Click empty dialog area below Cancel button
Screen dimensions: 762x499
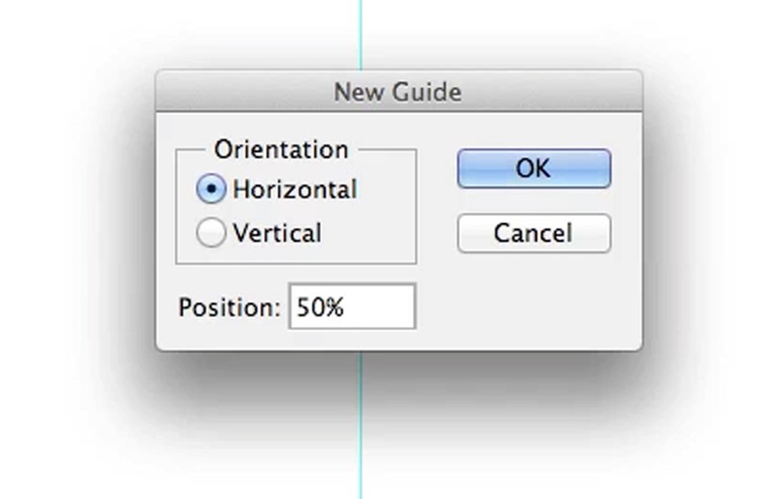(x=534, y=302)
